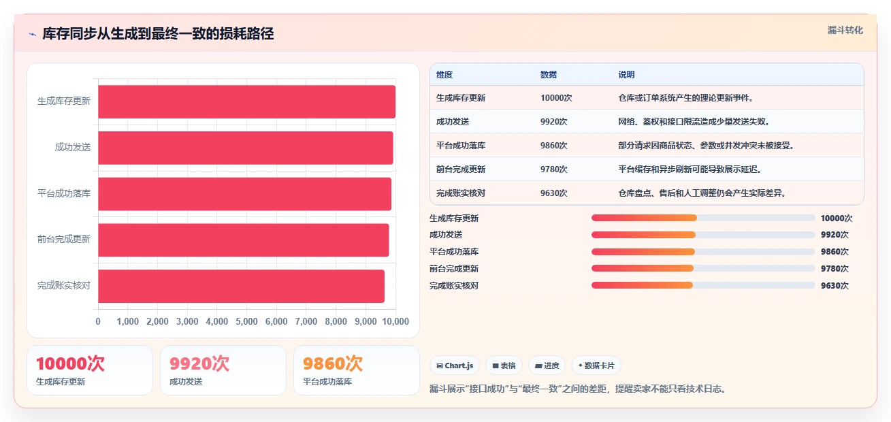Viewport: 891px width, 422px height.
Task: Click table cell 前台完成更新
Action: pyautogui.click(x=461, y=169)
